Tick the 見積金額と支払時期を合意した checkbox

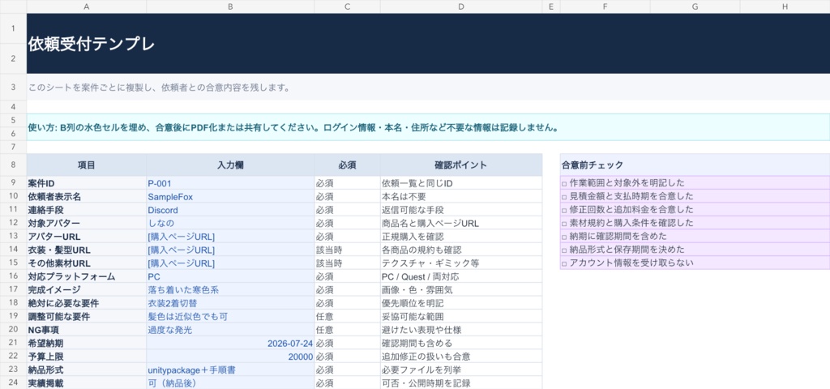564,197
